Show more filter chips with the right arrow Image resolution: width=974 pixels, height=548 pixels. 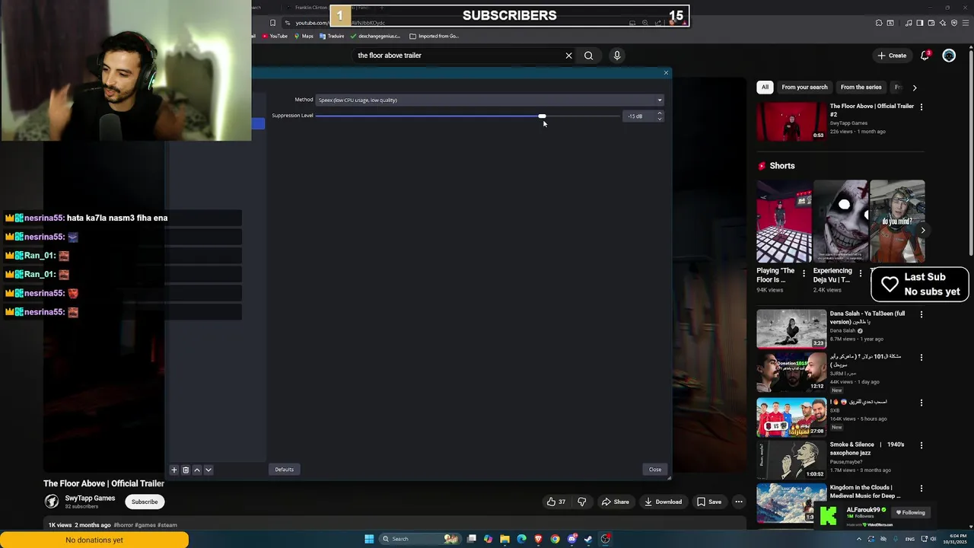tap(915, 88)
